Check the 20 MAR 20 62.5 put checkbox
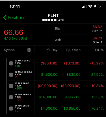The image size is (106, 117). [11, 75]
